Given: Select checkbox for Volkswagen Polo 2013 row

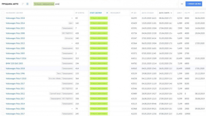Looking at the screenshot, I should tap(3, 43).
